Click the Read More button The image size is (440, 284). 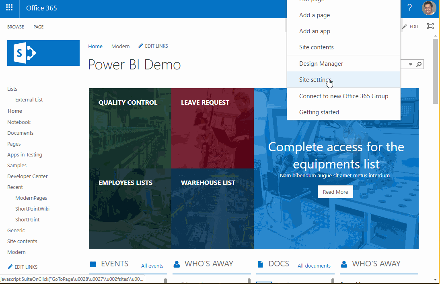click(335, 192)
